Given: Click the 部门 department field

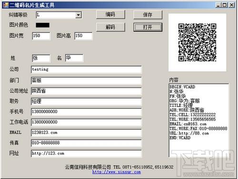Looking at the screenshot, I should click(x=86, y=81).
